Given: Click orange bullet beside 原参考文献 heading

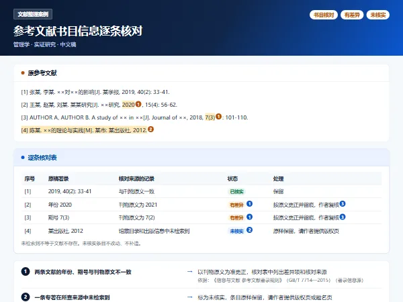Looking at the screenshot, I should (23, 73).
